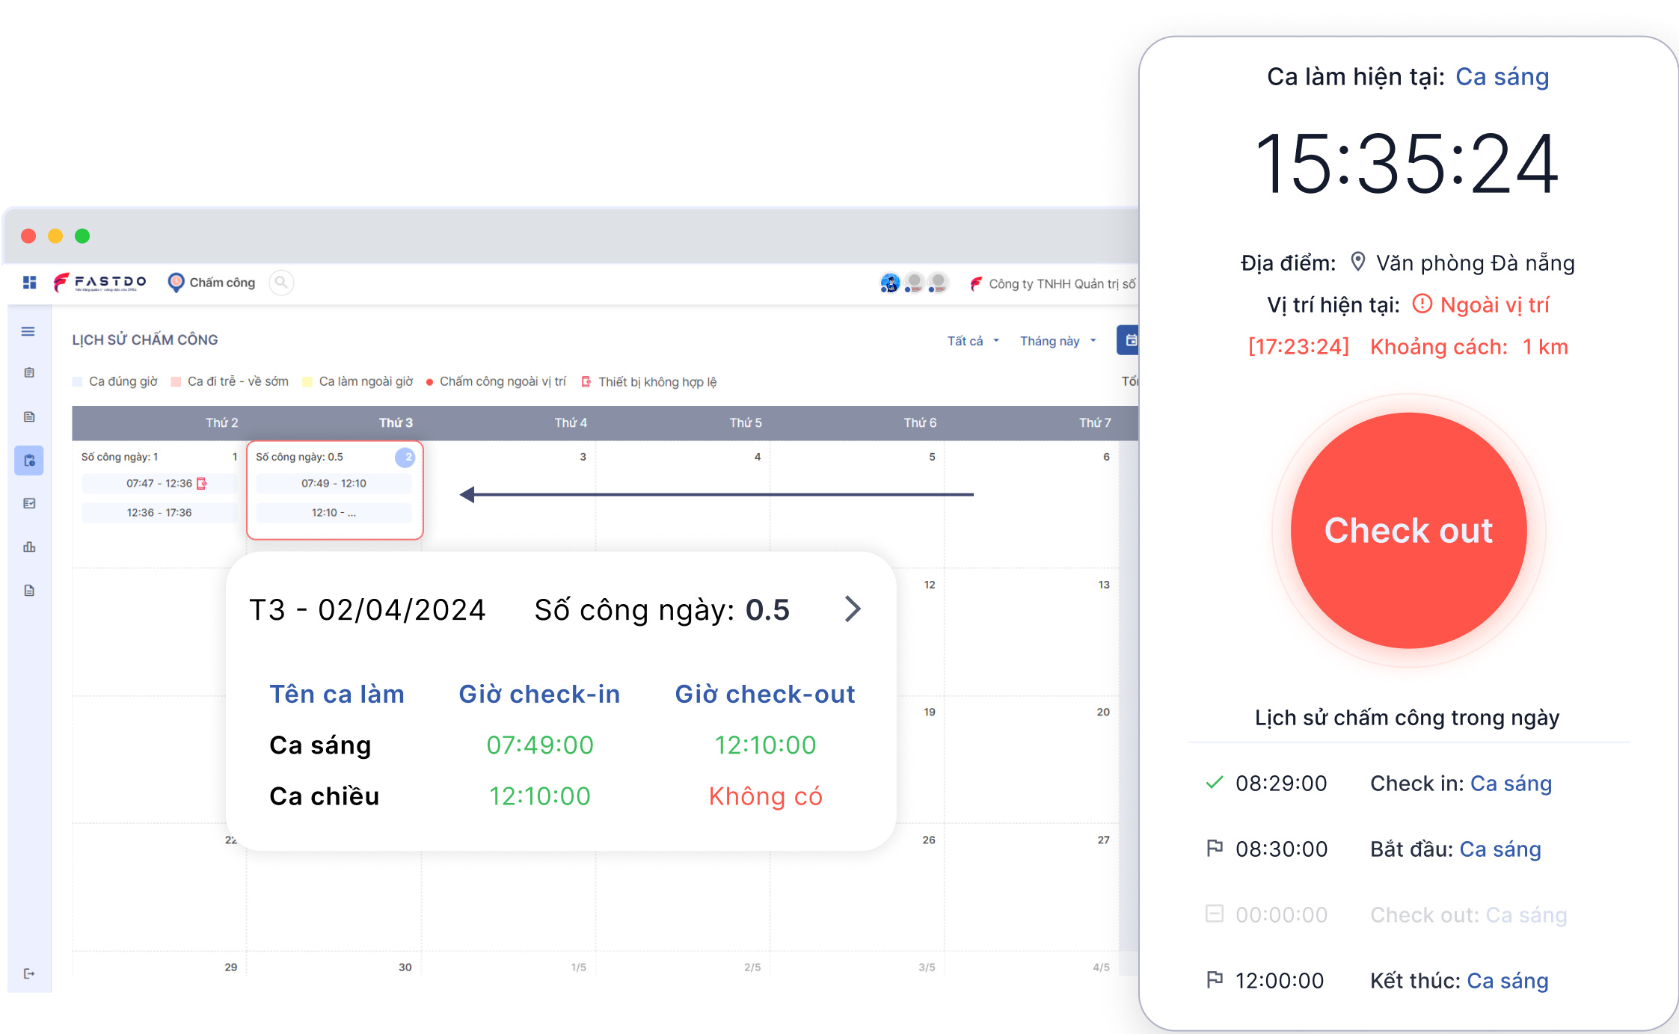Screen dimensions: 1679x1034
Task: Select the 07:49 - 12:10 entry on day 2
Action: pyautogui.click(x=334, y=483)
